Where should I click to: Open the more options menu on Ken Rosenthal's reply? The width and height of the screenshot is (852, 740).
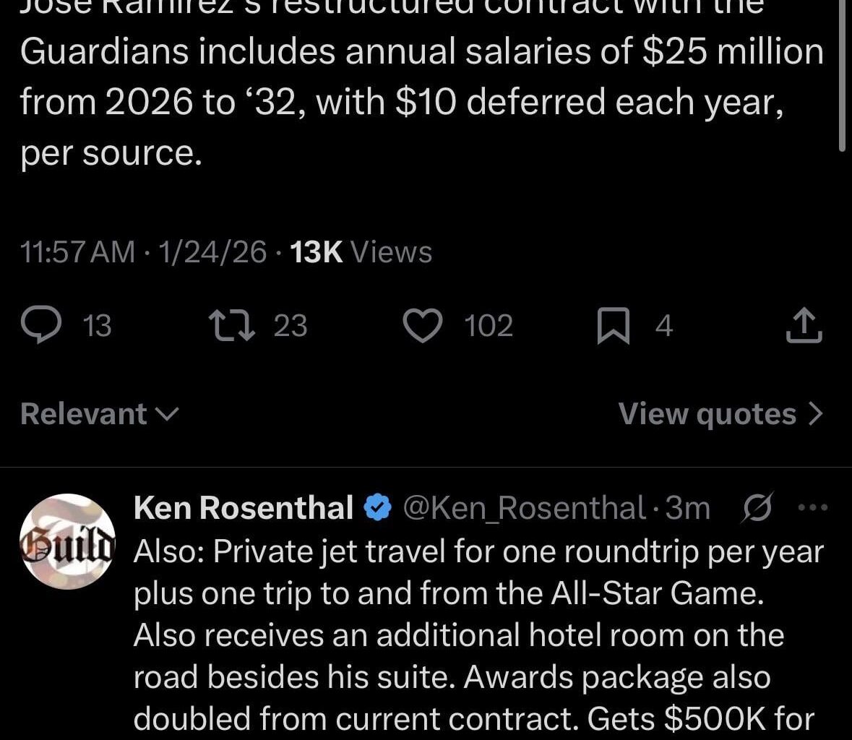click(x=814, y=507)
